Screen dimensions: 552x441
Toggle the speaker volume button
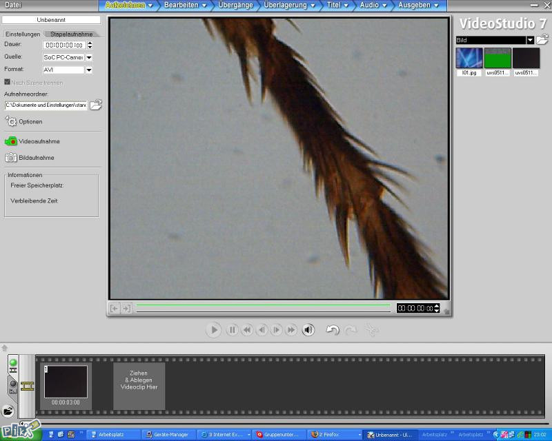click(x=308, y=330)
